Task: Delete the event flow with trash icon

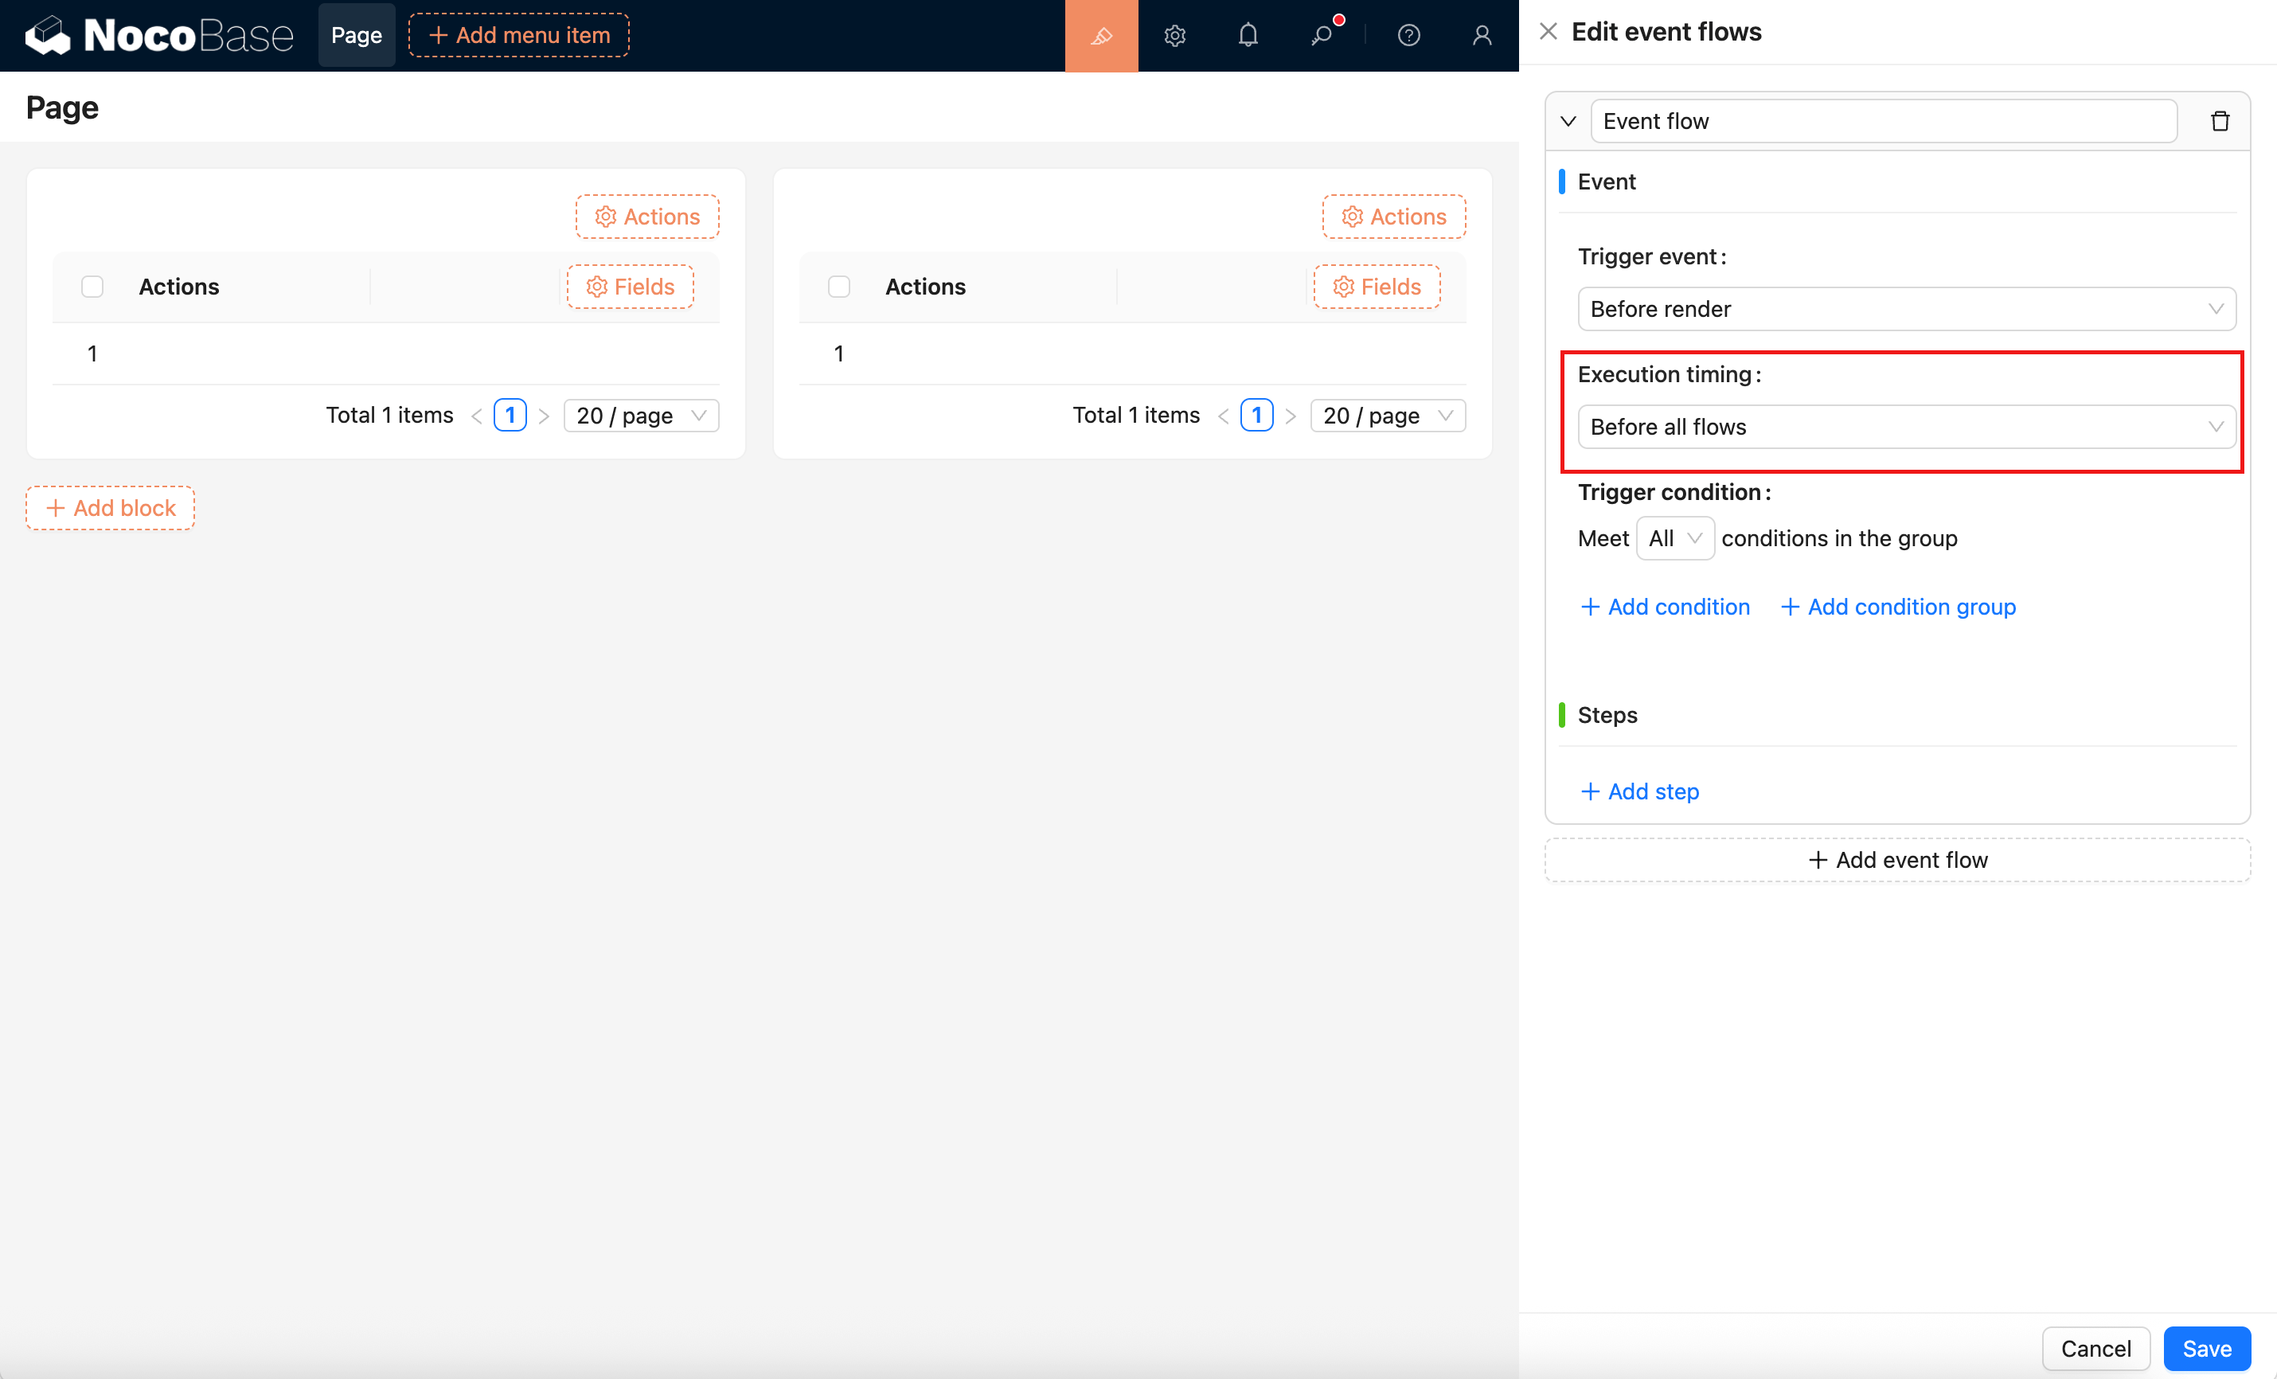Action: (x=2220, y=121)
